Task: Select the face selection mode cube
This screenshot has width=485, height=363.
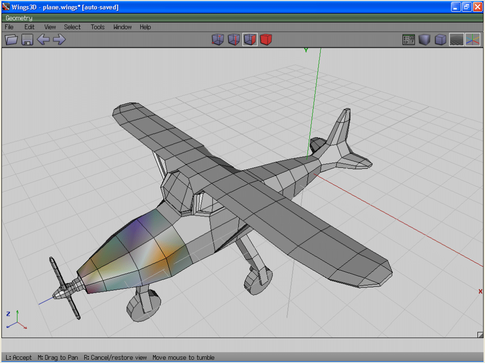Action: pyautogui.click(x=250, y=40)
